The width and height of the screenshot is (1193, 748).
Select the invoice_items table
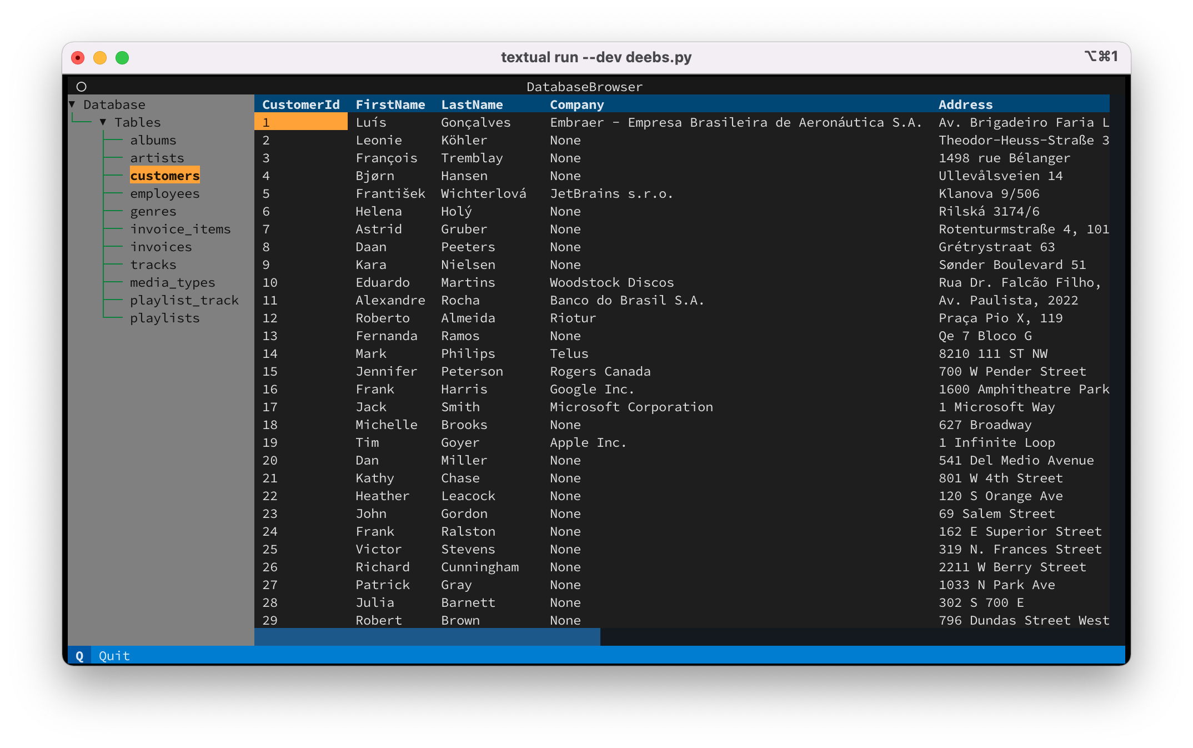(x=180, y=229)
